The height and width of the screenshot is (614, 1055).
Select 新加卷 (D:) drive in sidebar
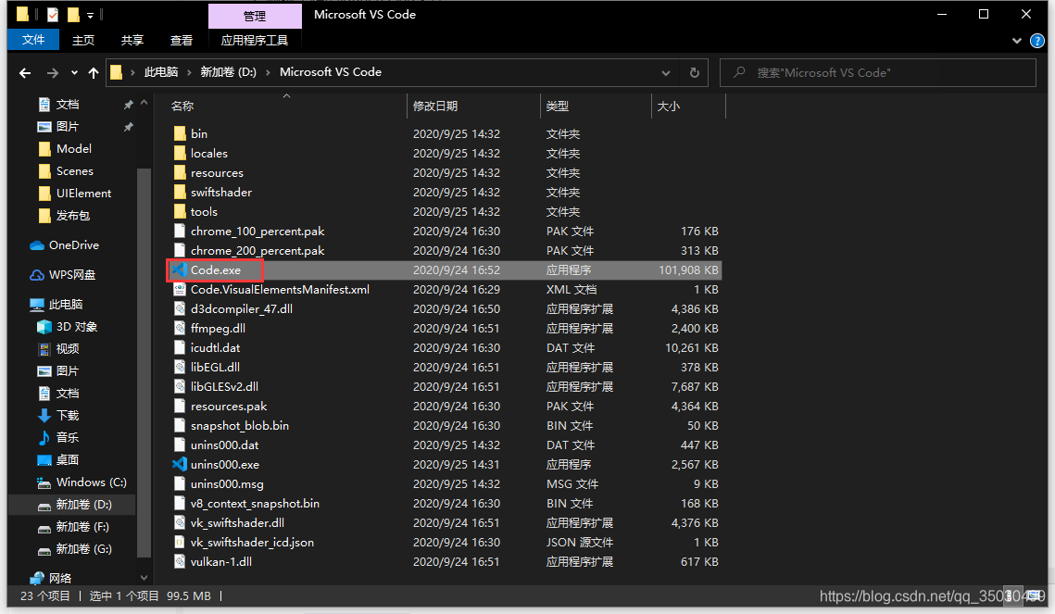tap(74, 505)
